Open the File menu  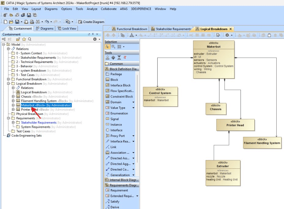[6, 9]
